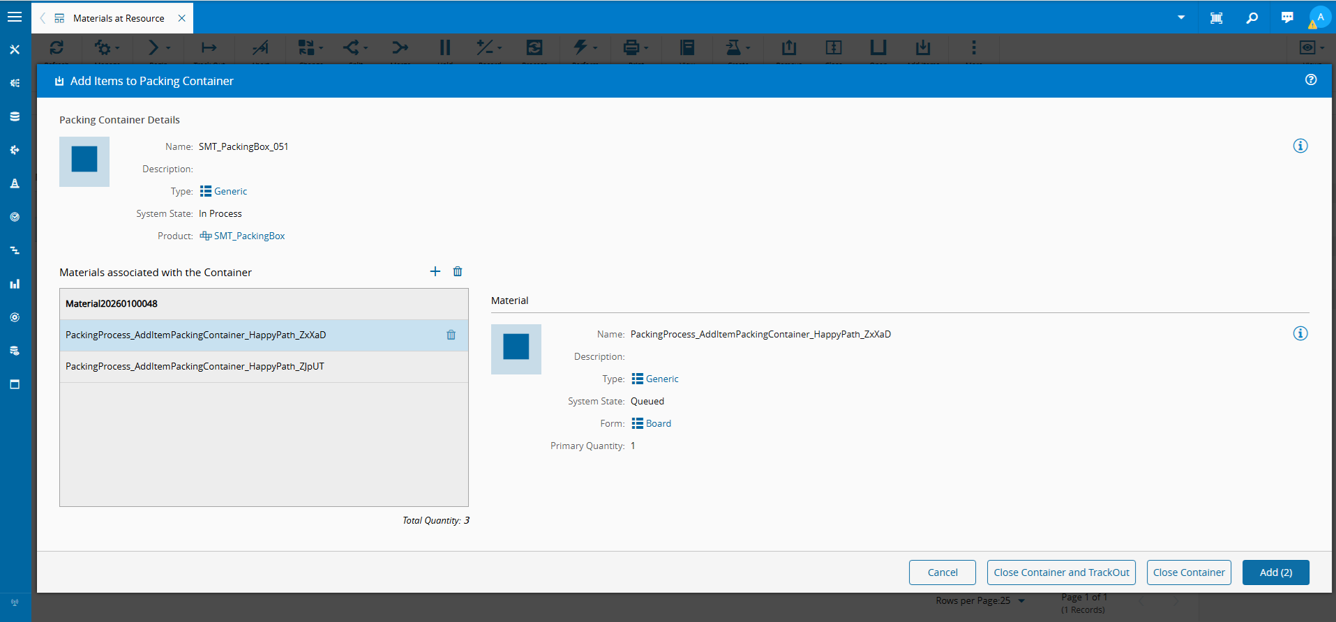The height and width of the screenshot is (622, 1336).
Task: Open the user avatar menu
Action: (1319, 17)
